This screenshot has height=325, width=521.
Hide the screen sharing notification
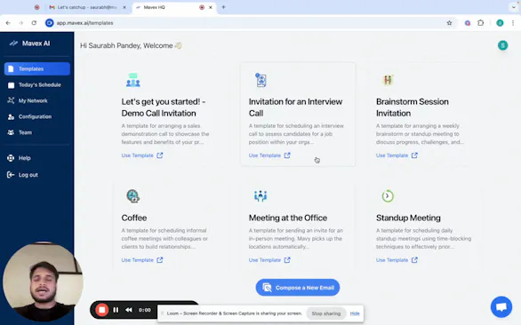(355, 313)
